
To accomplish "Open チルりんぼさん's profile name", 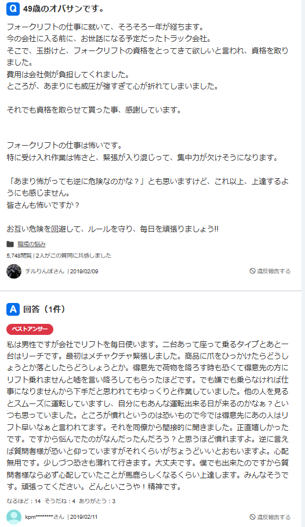I will (x=45, y=271).
